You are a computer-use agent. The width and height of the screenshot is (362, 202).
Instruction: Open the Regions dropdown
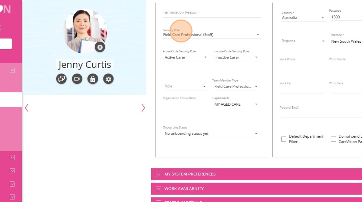[303, 41]
